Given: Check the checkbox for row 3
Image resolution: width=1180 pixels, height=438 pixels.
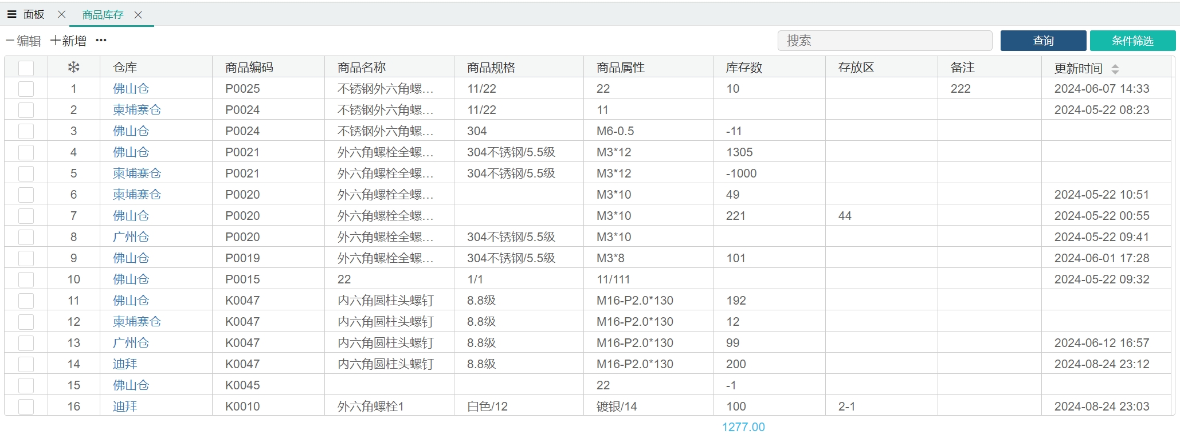Looking at the screenshot, I should pos(26,131).
